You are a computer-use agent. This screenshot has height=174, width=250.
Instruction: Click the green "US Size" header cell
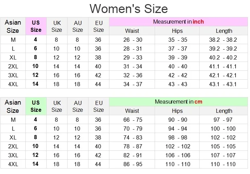(36, 106)
